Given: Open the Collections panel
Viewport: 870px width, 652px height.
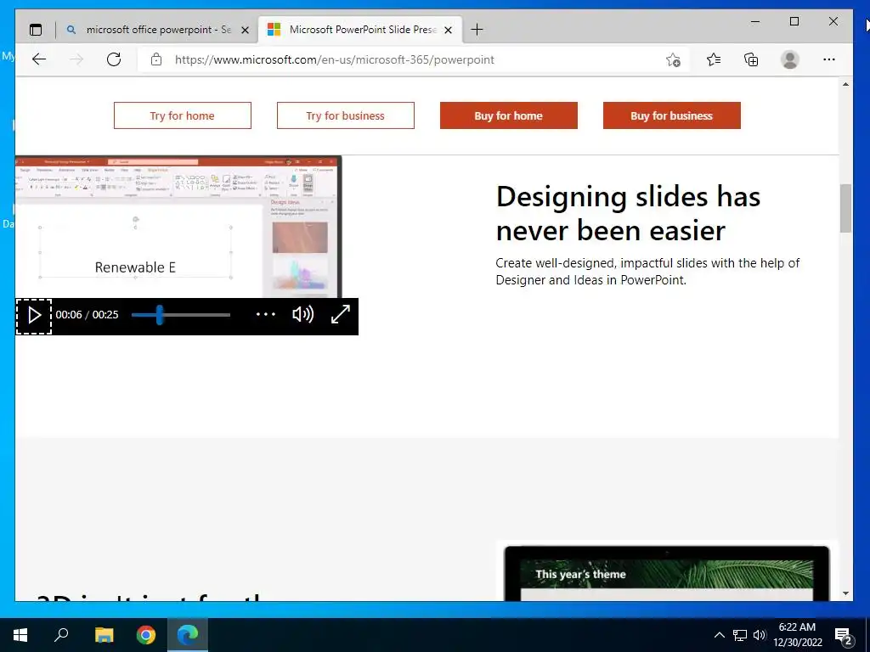Looking at the screenshot, I should [751, 59].
